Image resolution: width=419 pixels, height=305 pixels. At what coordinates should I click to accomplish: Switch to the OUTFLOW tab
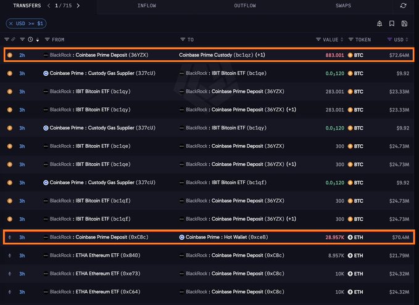pyautogui.click(x=245, y=6)
